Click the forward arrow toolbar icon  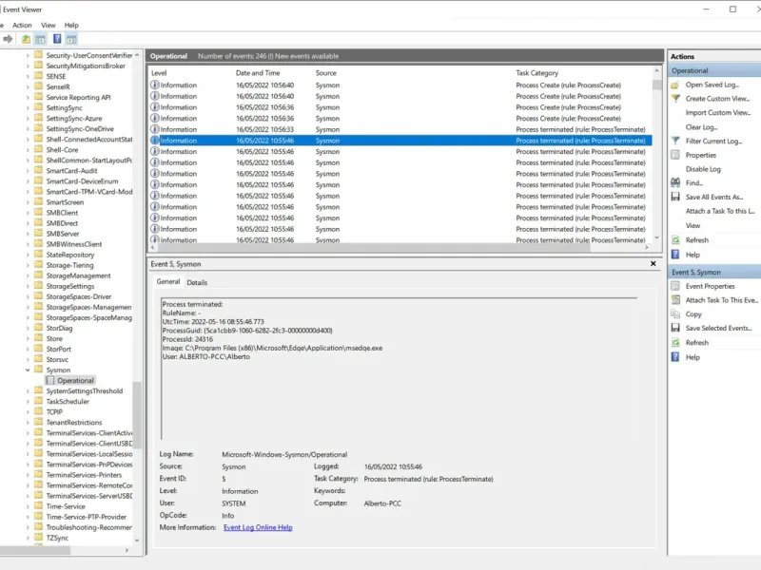click(x=9, y=39)
